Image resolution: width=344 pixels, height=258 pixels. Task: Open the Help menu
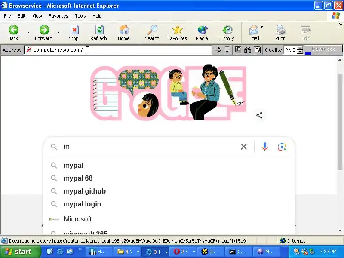pyautogui.click(x=97, y=16)
